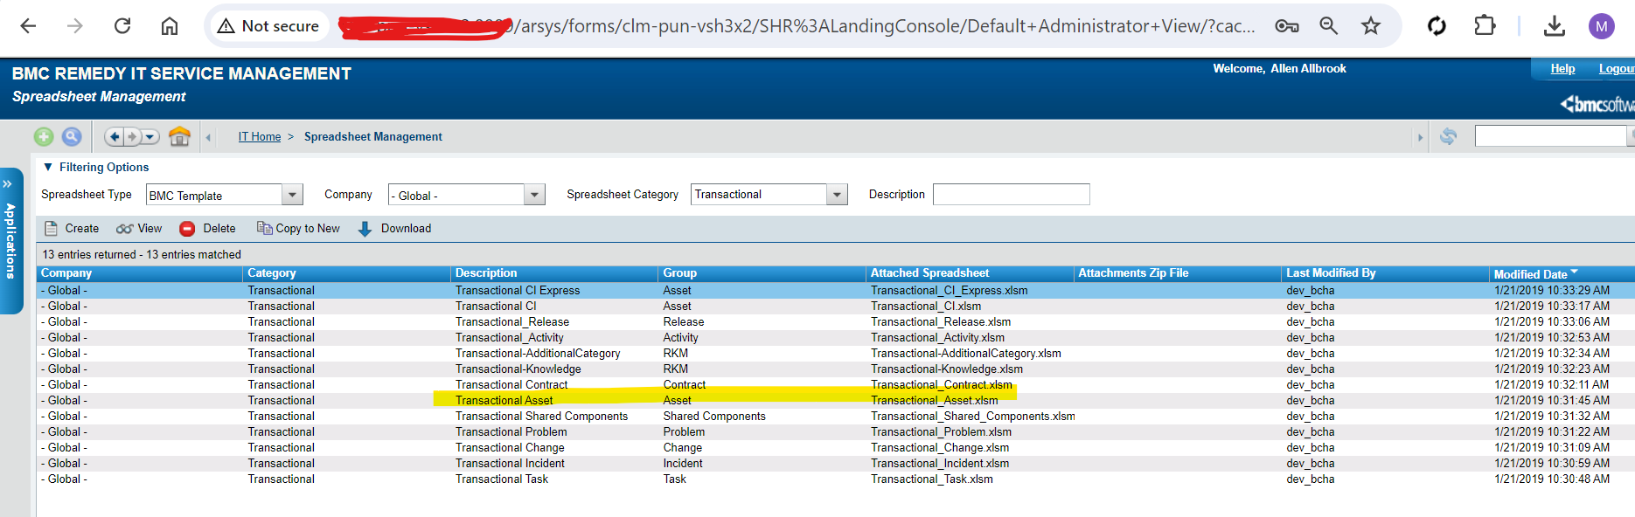Click the zoom magnifier in address bar
Viewport: 1635px width, 517px height.
point(1329,26)
